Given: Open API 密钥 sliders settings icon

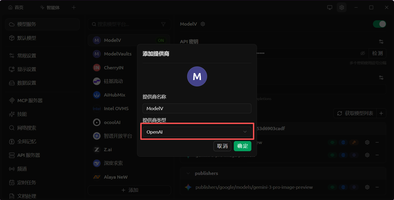Looking at the screenshot, I should click(381, 42).
